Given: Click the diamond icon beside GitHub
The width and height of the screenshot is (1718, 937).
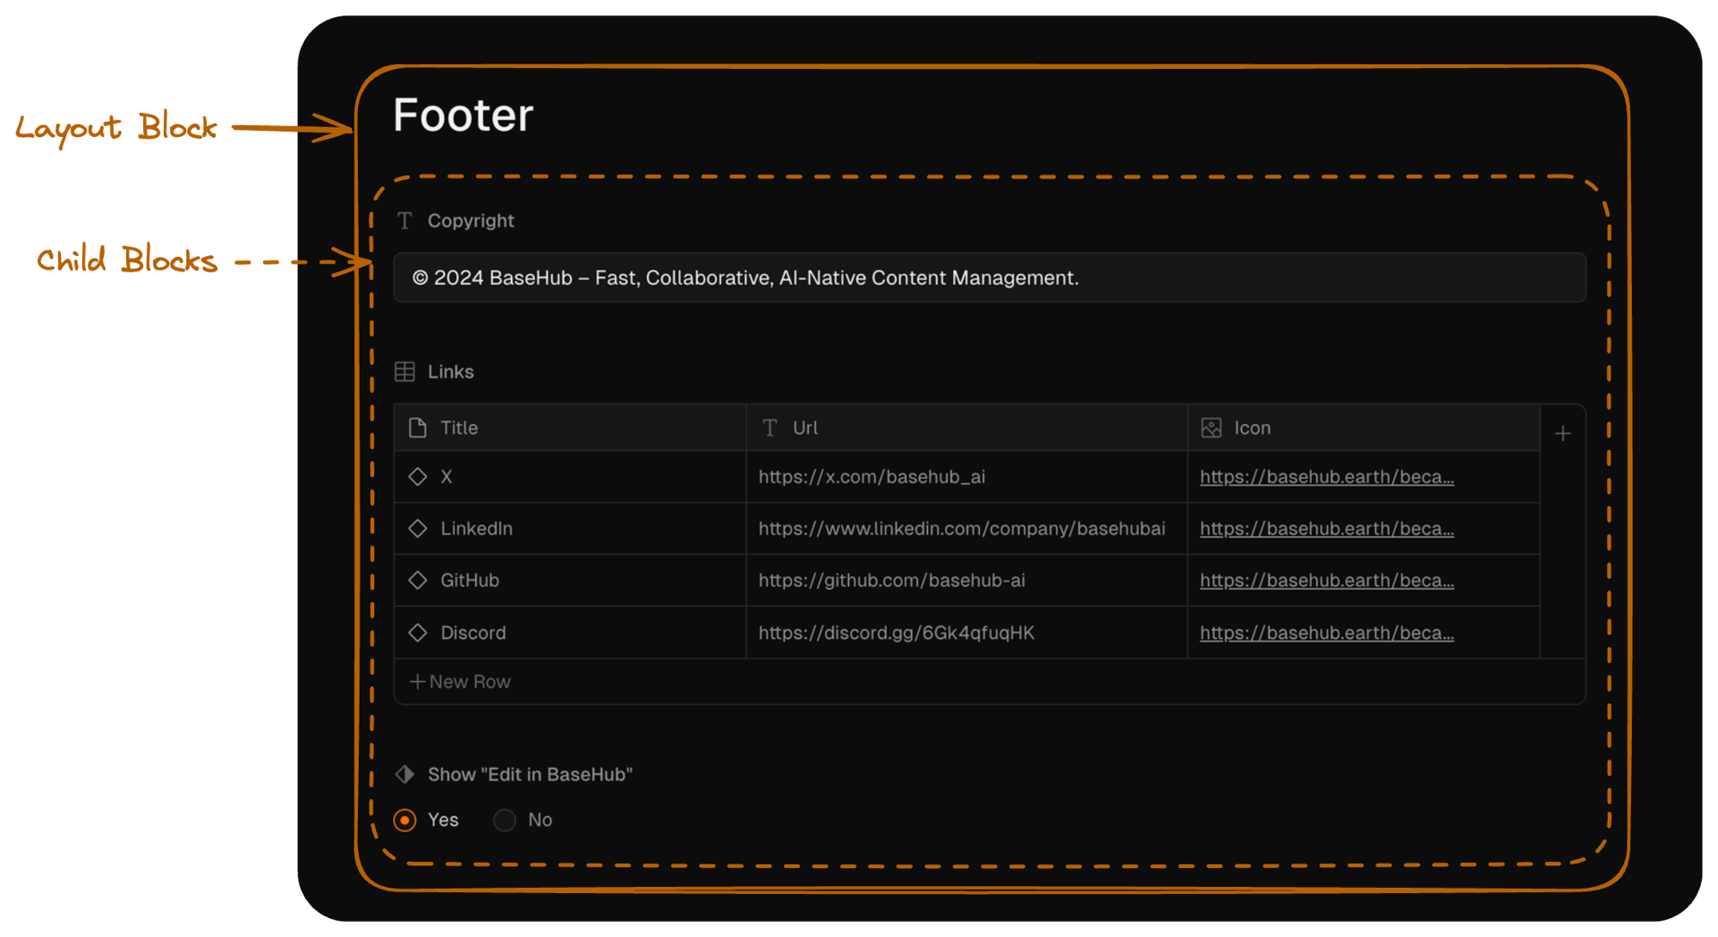Looking at the screenshot, I should tap(418, 581).
